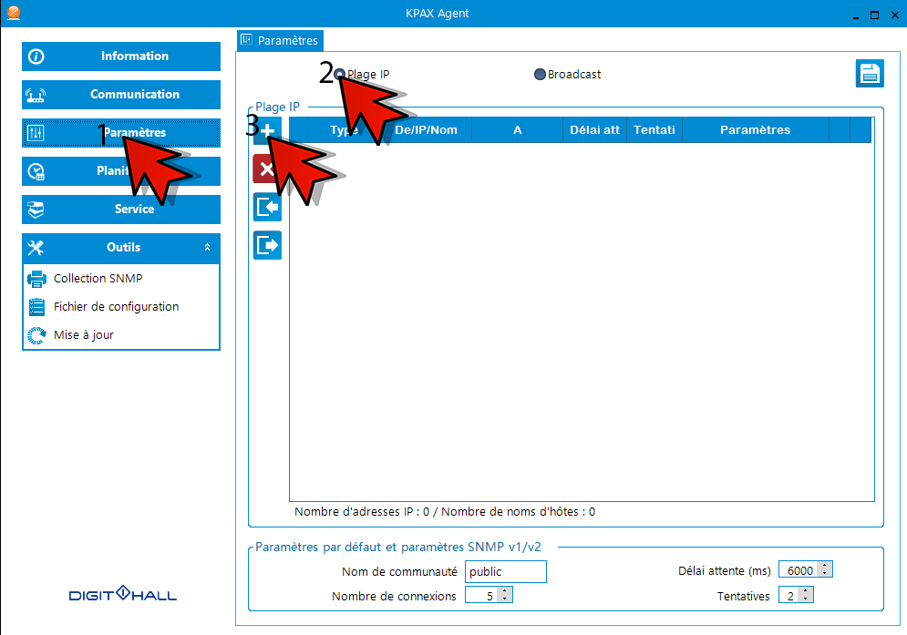
Task: Select the Paramètres tab
Action: pos(281,40)
